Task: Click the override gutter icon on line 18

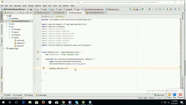Action: tap(38, 59)
